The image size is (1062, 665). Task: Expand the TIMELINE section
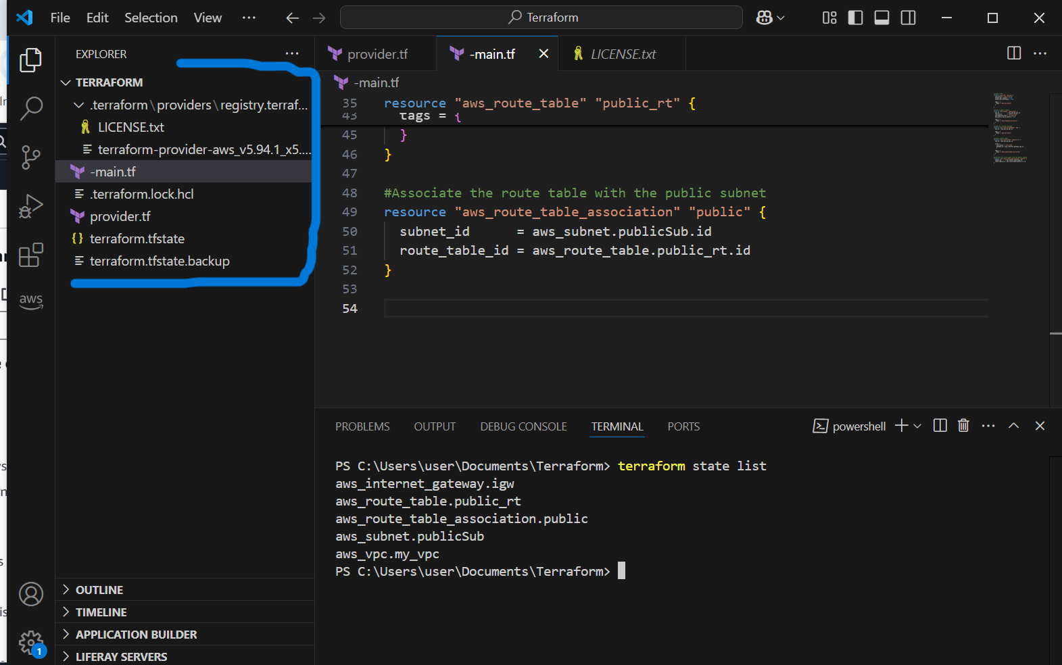[x=185, y=612]
